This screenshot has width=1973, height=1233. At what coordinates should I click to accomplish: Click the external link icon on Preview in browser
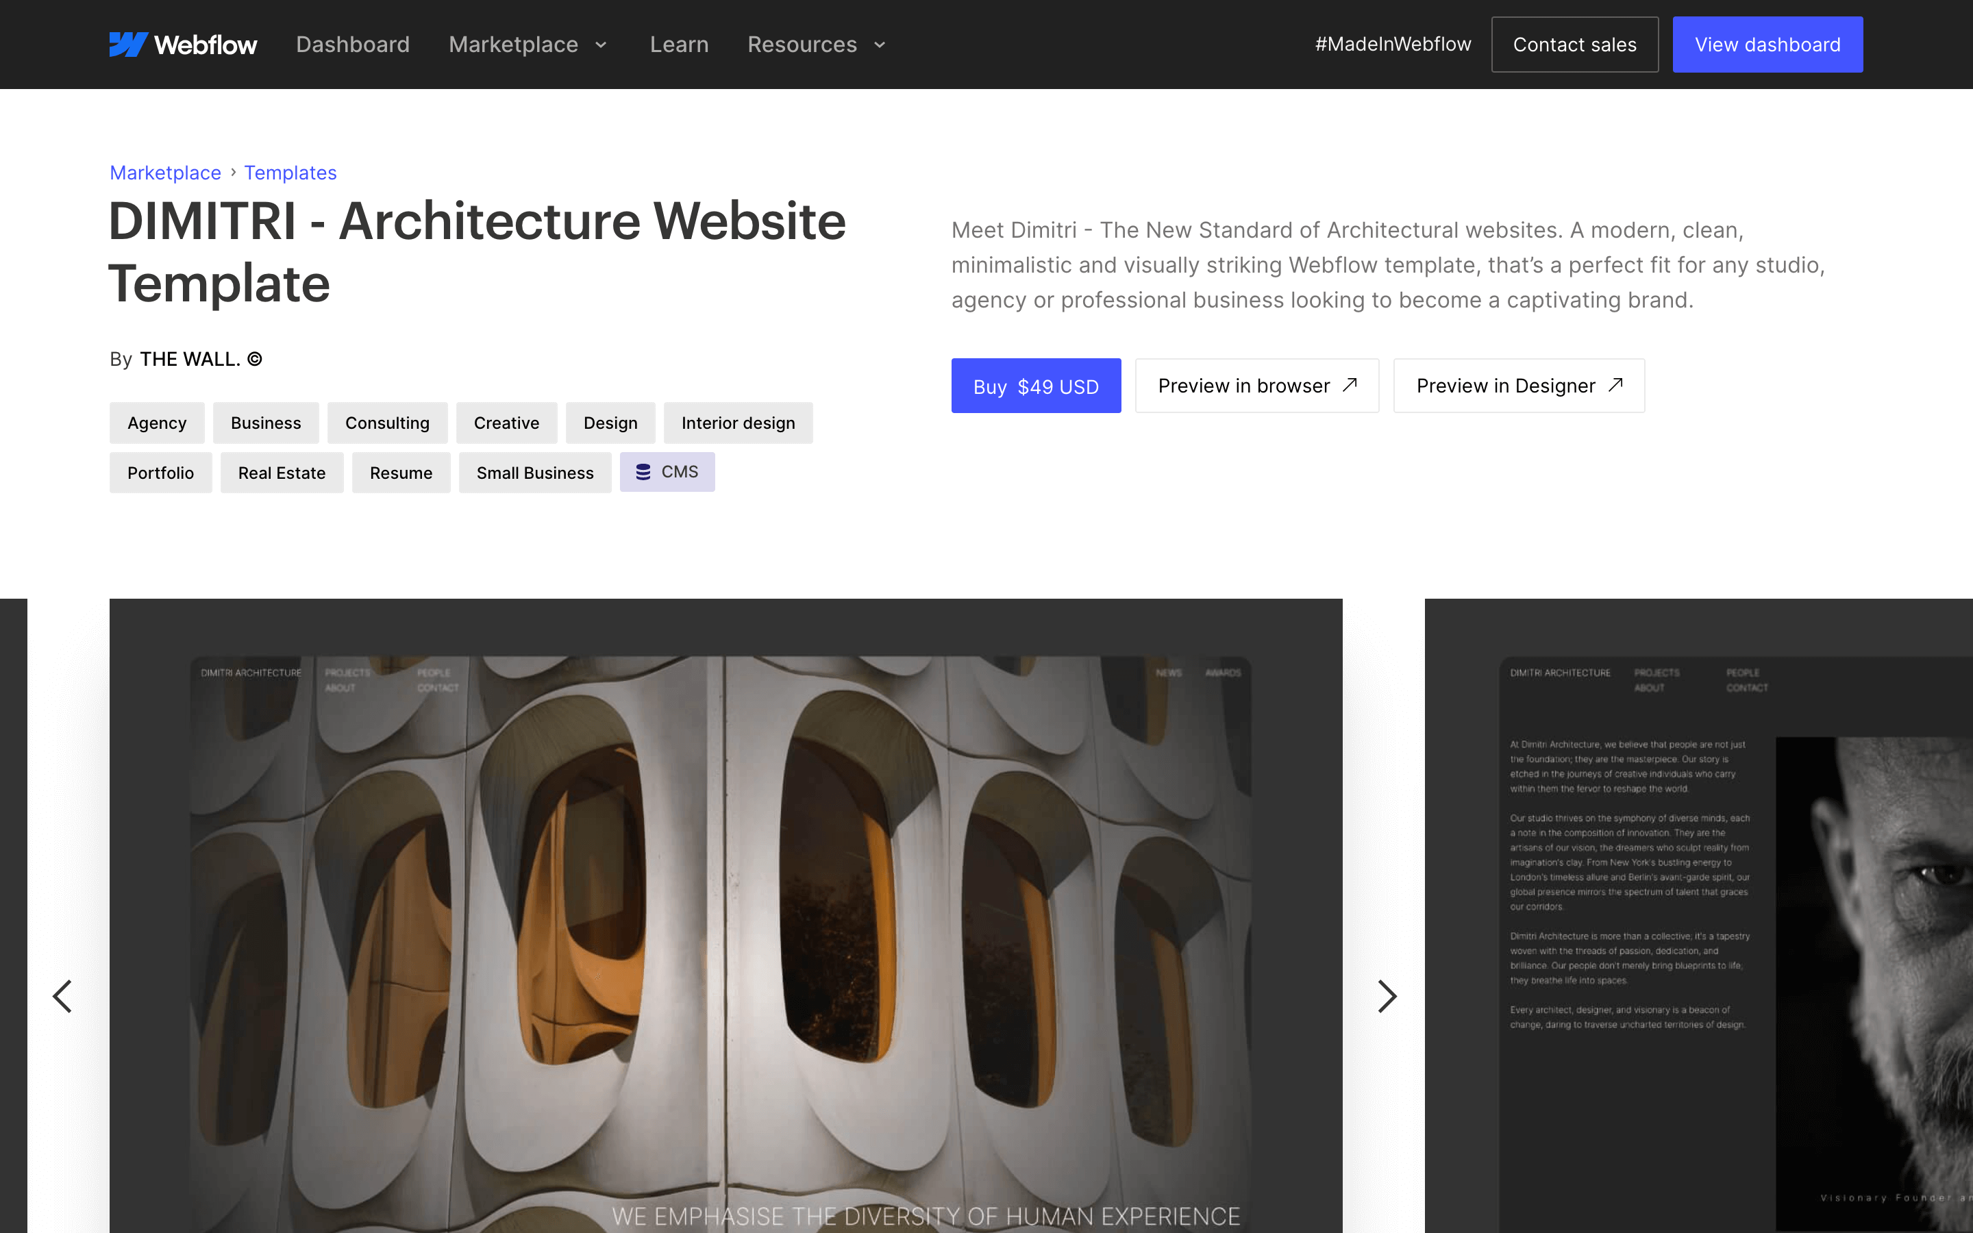1348,384
